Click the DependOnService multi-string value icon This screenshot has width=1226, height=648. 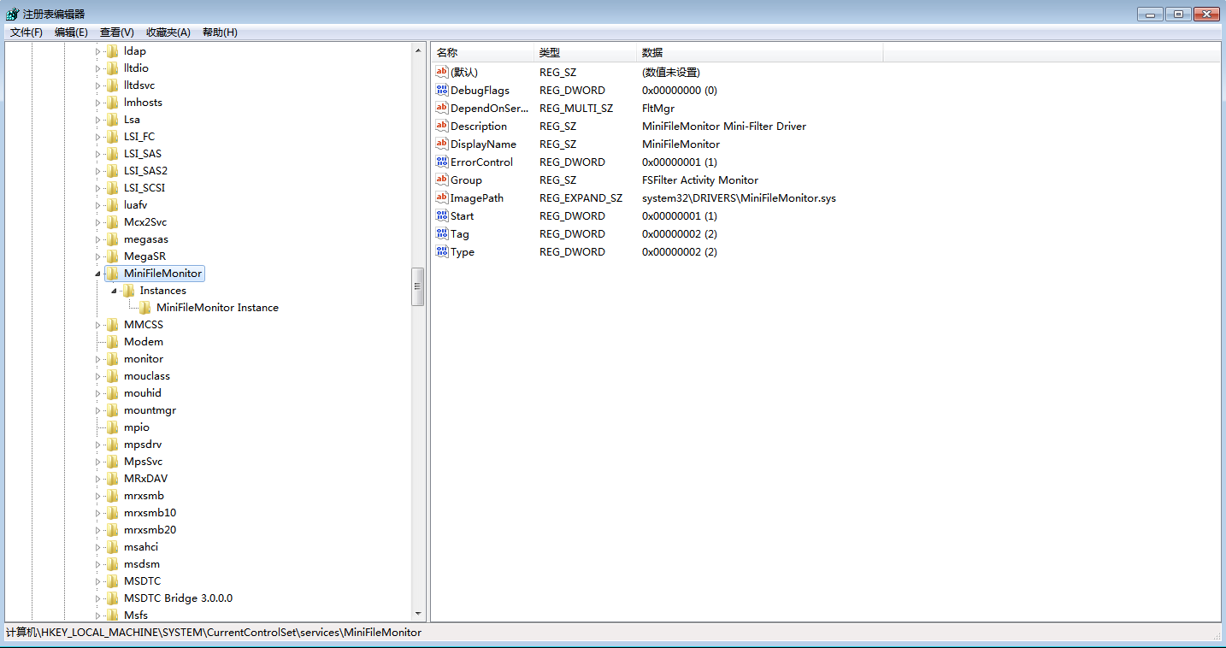point(442,108)
